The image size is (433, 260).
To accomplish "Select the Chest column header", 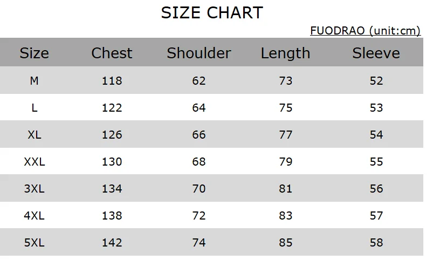I will point(112,53).
